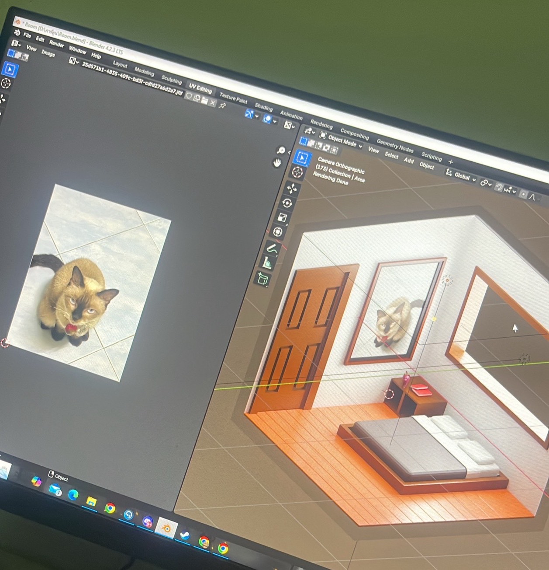Select the Scale tool in 3D viewport
Viewport: 549px width, 570px height.
pyautogui.click(x=282, y=217)
